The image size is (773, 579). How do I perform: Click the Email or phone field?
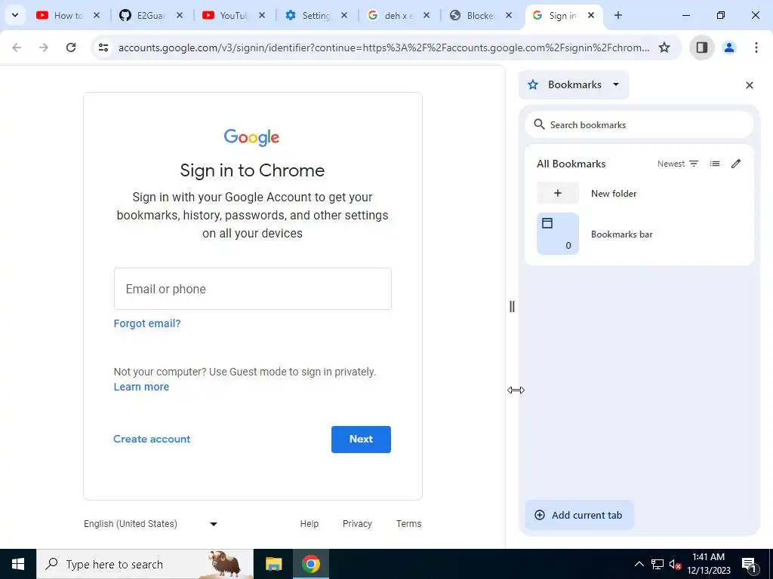(252, 289)
